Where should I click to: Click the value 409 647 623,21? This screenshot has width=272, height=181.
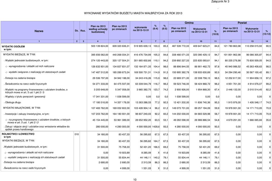(201, 46)
